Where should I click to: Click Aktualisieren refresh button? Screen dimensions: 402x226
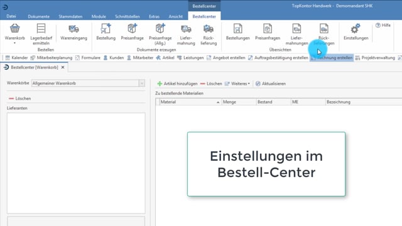click(x=271, y=83)
